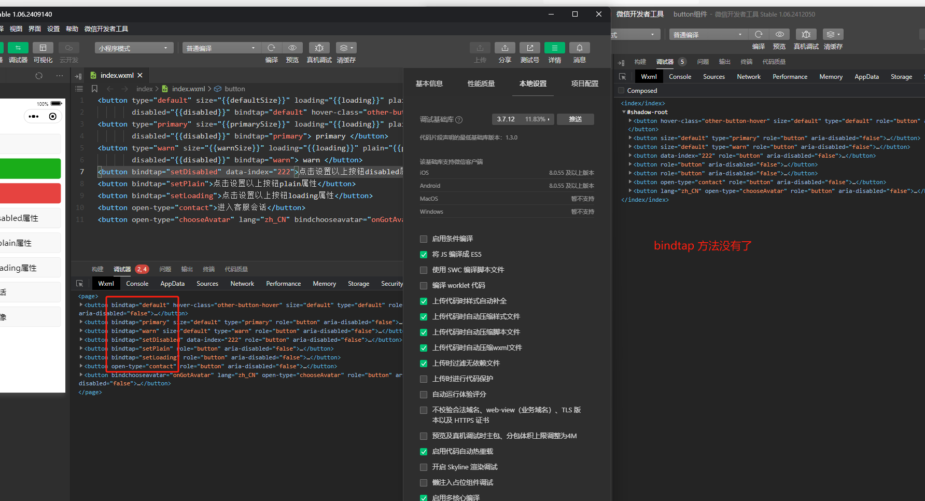Click element inspector icon in right window
925x501 pixels.
coord(623,77)
